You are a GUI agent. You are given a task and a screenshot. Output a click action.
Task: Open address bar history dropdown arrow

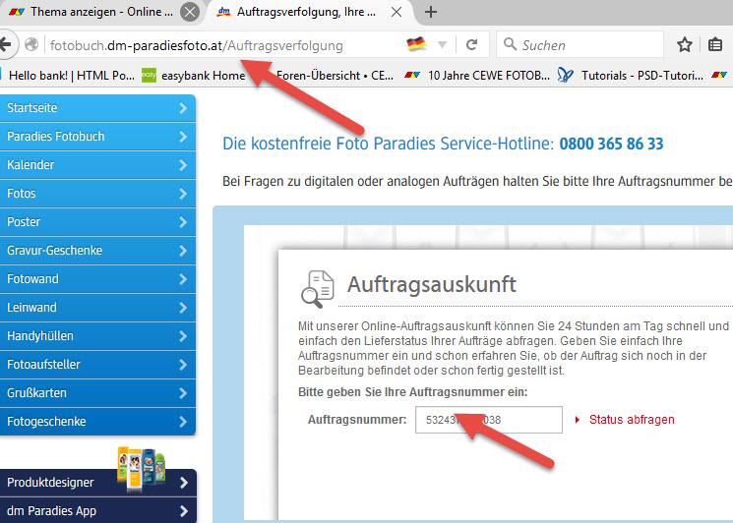click(442, 45)
